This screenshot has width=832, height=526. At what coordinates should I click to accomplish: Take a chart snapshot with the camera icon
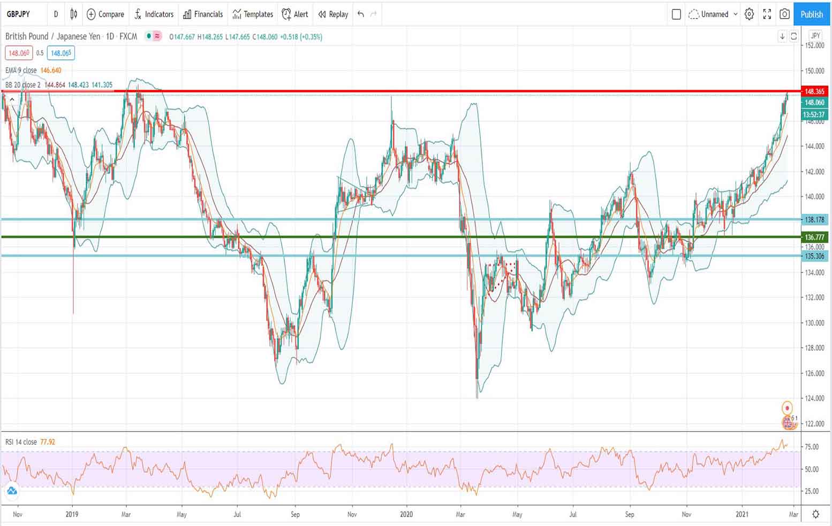784,14
